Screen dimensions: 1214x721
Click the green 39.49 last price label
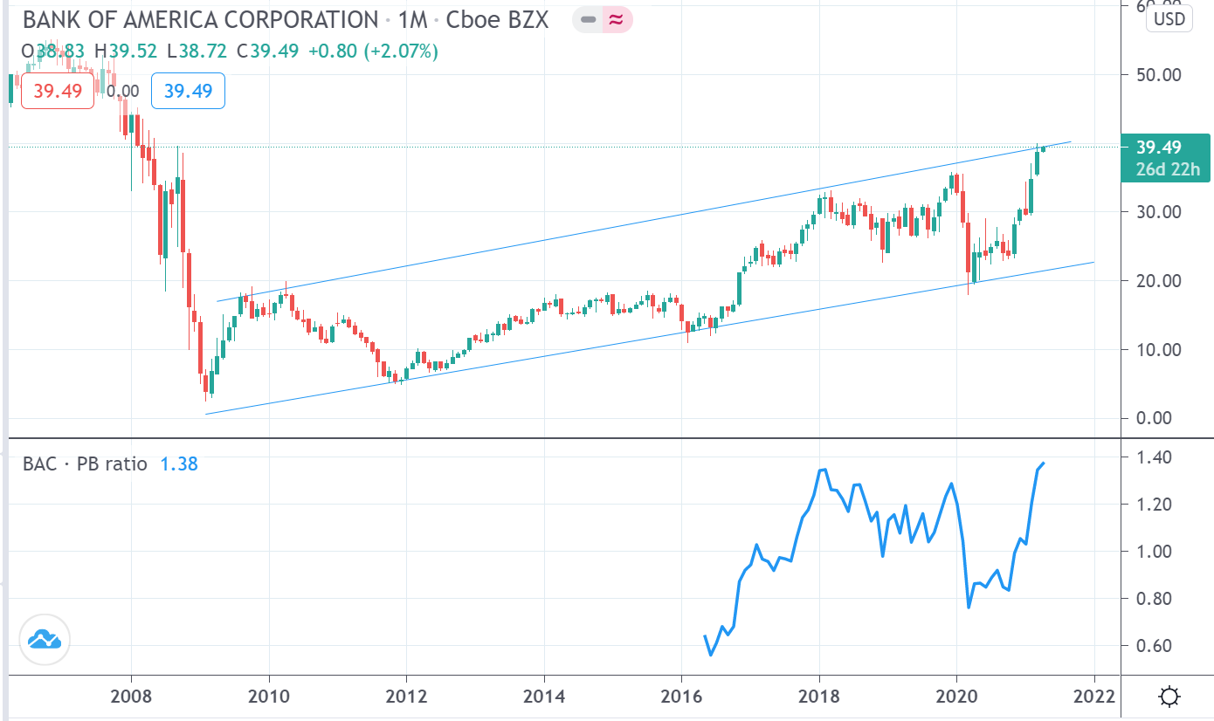pos(1159,147)
